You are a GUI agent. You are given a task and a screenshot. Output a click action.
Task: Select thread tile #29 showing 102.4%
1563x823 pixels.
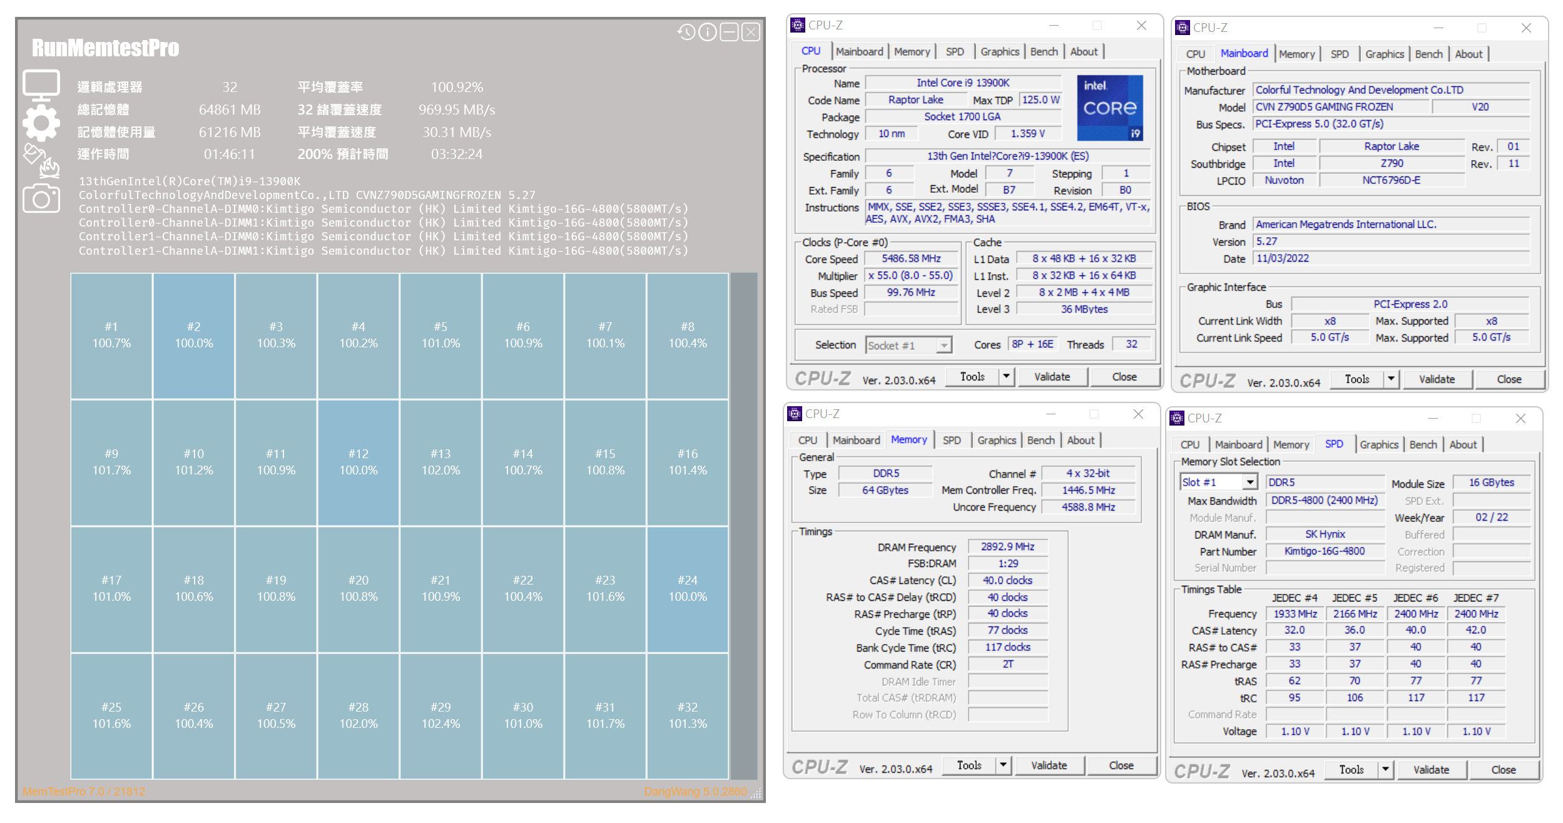click(440, 716)
